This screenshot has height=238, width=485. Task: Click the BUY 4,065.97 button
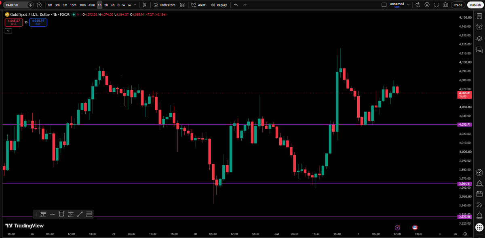tap(38, 23)
